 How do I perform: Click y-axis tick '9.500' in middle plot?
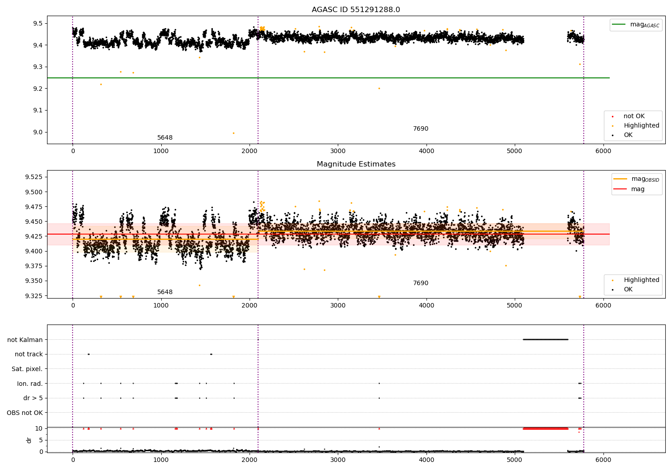coord(34,192)
